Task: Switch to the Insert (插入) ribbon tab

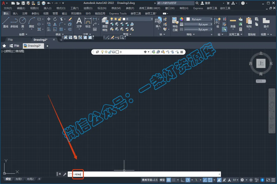Action: point(15,13)
